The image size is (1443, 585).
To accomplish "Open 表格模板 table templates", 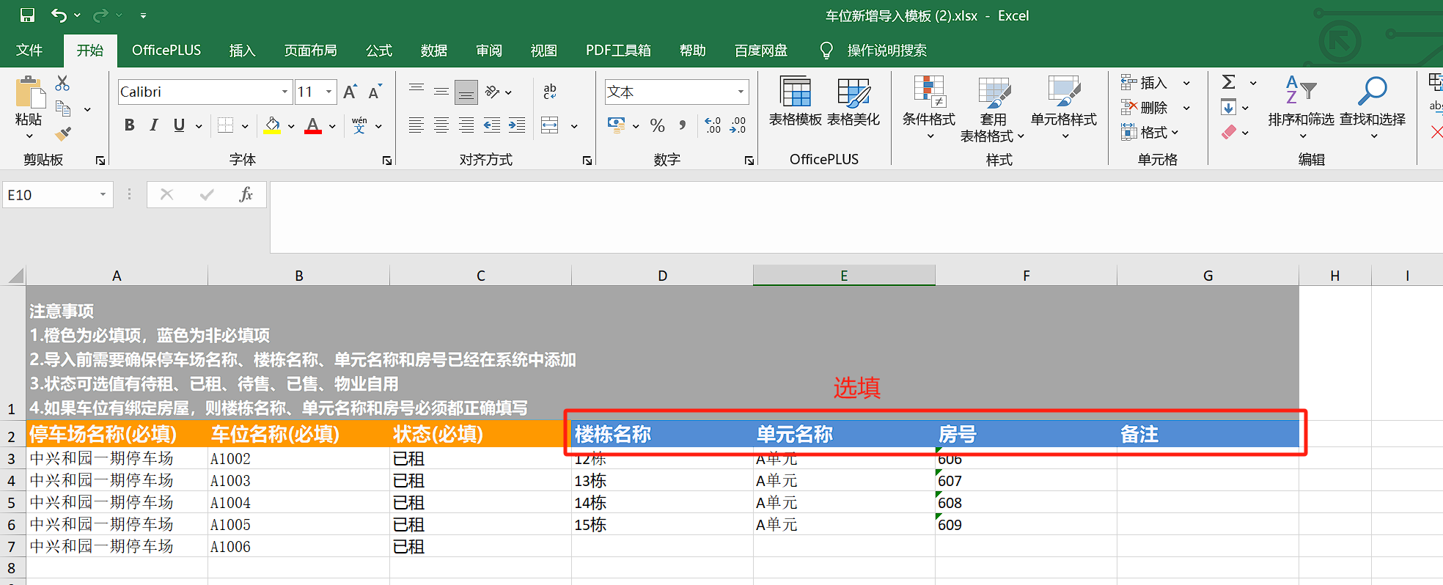I will pos(796,101).
